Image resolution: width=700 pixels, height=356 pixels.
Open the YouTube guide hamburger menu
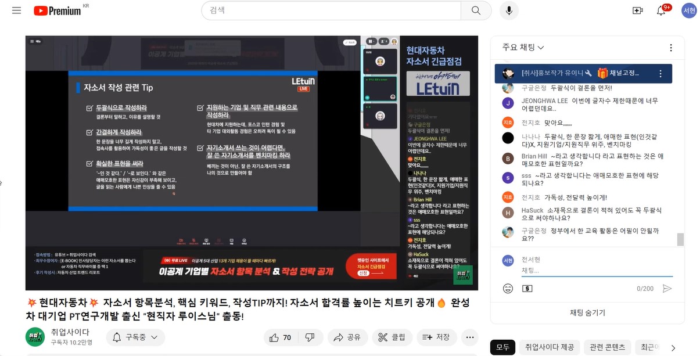[x=16, y=10]
